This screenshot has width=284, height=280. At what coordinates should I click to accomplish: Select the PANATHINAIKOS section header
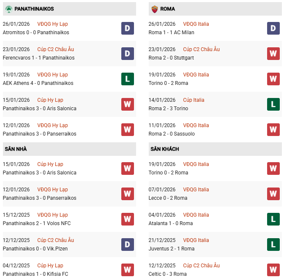(x=34, y=9)
